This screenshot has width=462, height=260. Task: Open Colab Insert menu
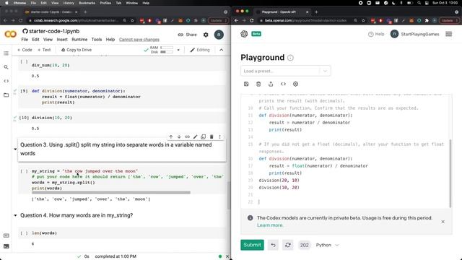pos(62,40)
